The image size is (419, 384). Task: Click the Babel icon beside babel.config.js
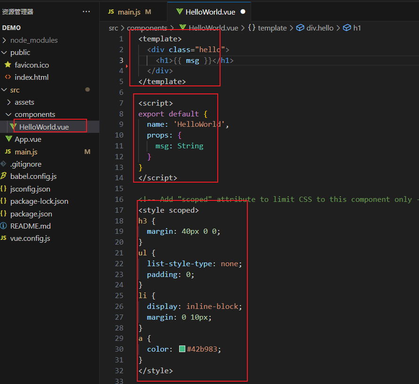[x=3, y=176]
